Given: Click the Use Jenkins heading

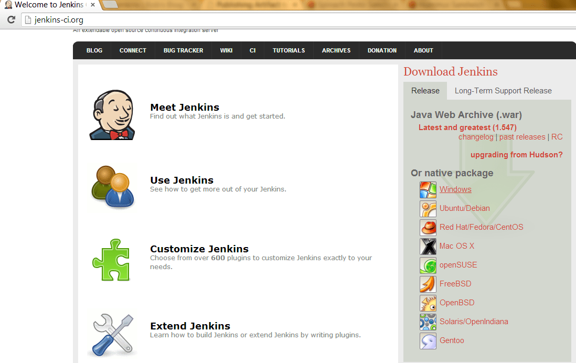Looking at the screenshot, I should [x=182, y=180].
